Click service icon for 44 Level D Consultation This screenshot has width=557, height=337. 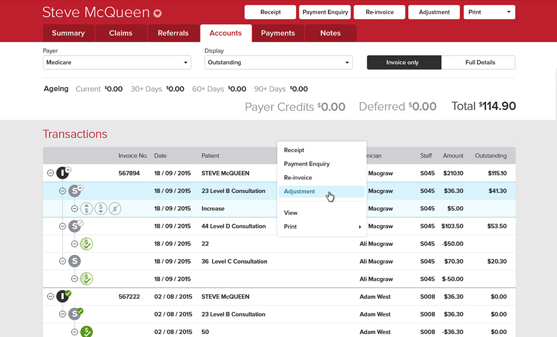coord(74,226)
